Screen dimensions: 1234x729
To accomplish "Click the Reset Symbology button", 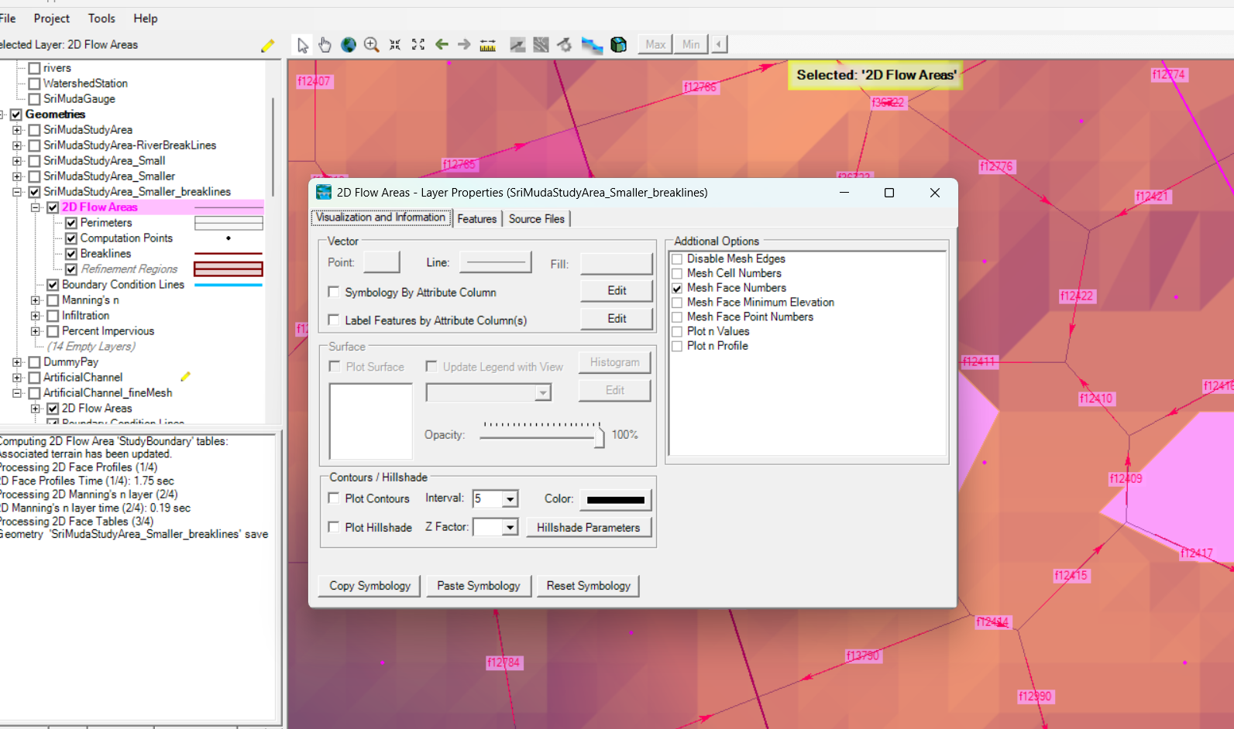I will point(589,586).
